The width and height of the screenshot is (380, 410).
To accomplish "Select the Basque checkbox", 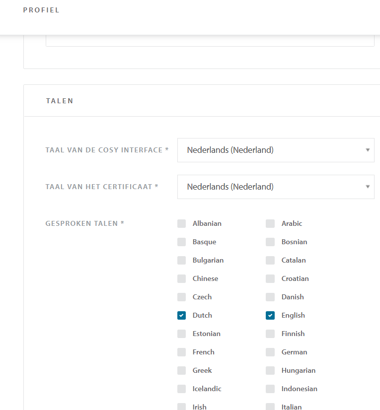I will pyautogui.click(x=181, y=242).
